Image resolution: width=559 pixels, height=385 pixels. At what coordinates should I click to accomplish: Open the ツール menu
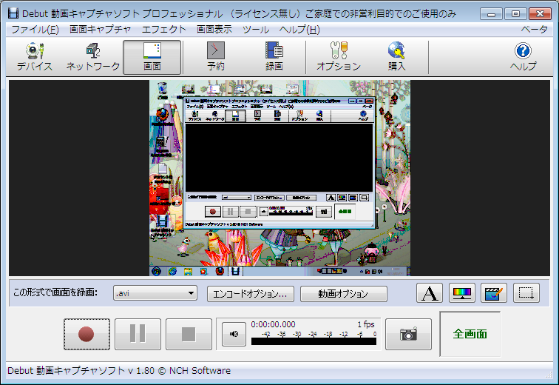coord(256,30)
